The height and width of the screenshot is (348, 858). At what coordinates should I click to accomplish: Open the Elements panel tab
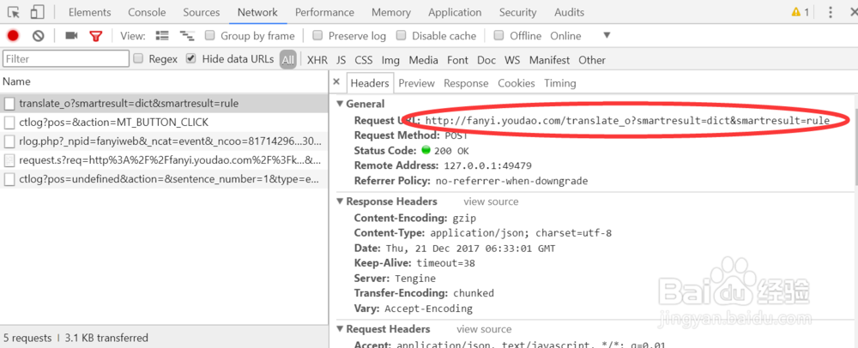(90, 12)
